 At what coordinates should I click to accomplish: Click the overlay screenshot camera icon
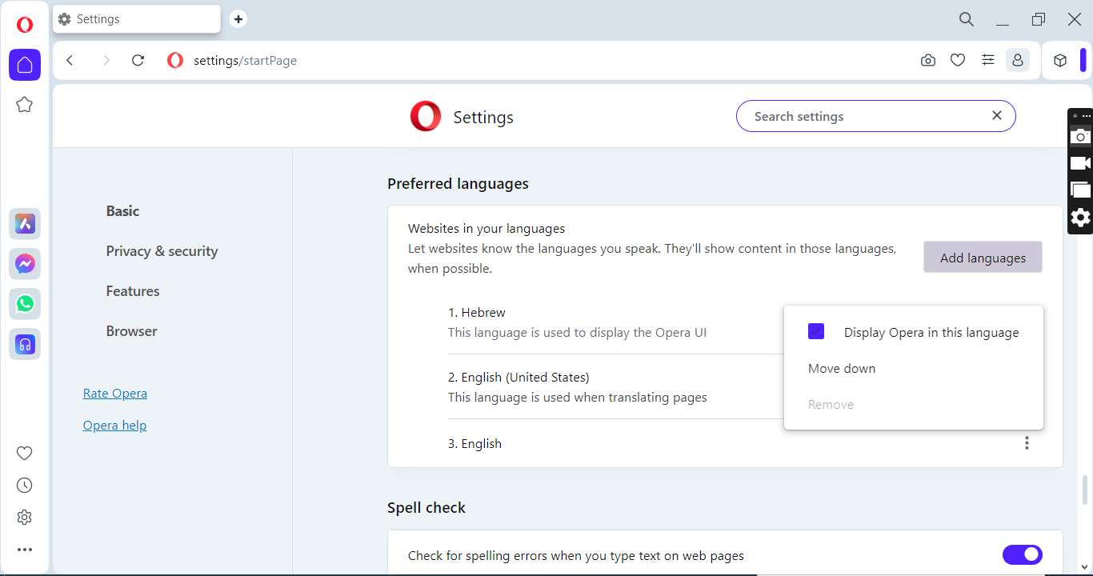(x=1080, y=136)
